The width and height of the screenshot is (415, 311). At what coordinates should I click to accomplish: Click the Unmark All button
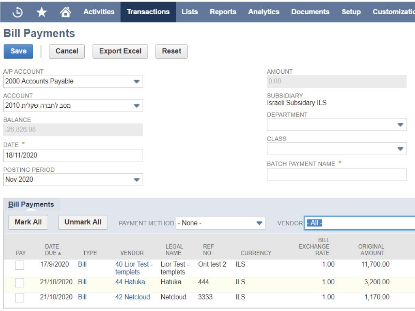tap(83, 222)
